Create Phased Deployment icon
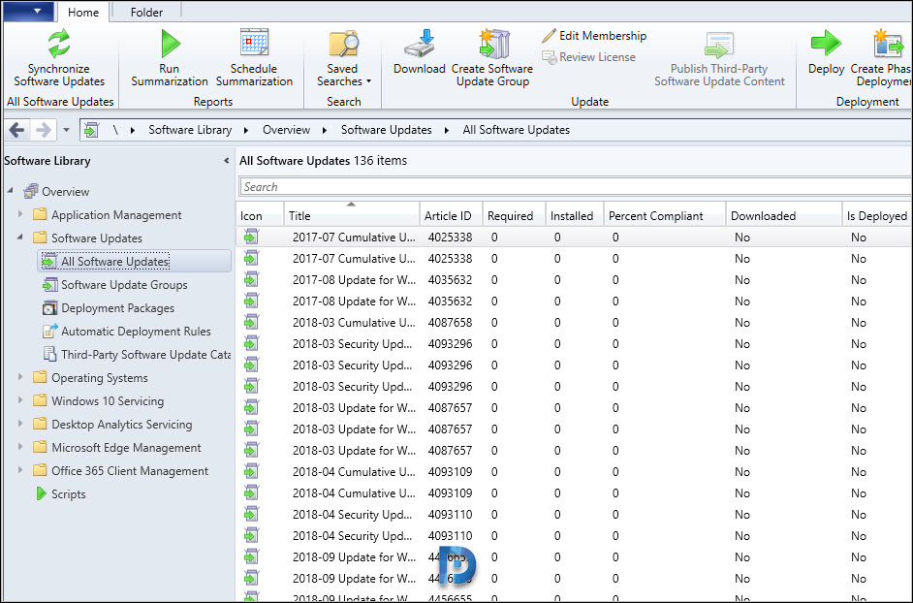Viewport: 913px width, 603px height. [888, 44]
